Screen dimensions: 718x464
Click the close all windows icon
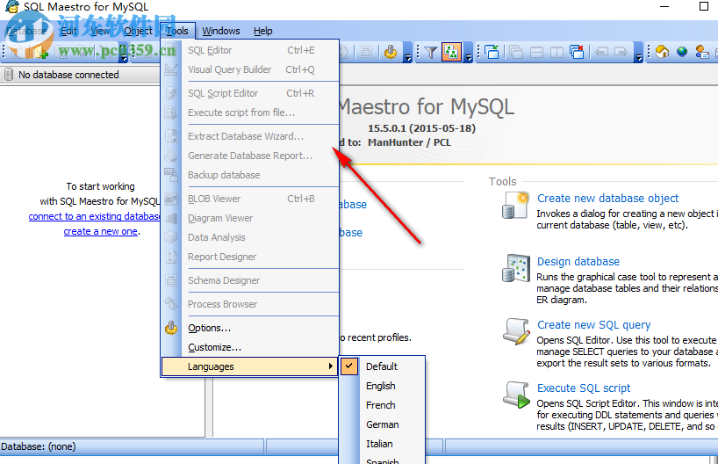coord(577,52)
